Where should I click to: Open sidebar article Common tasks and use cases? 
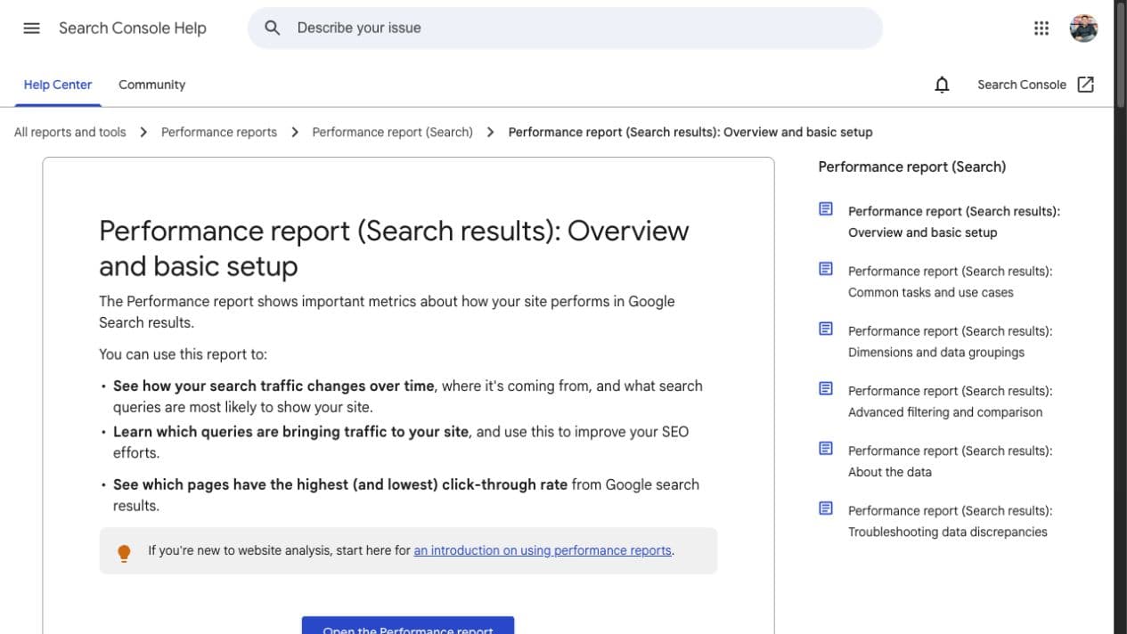(x=950, y=281)
